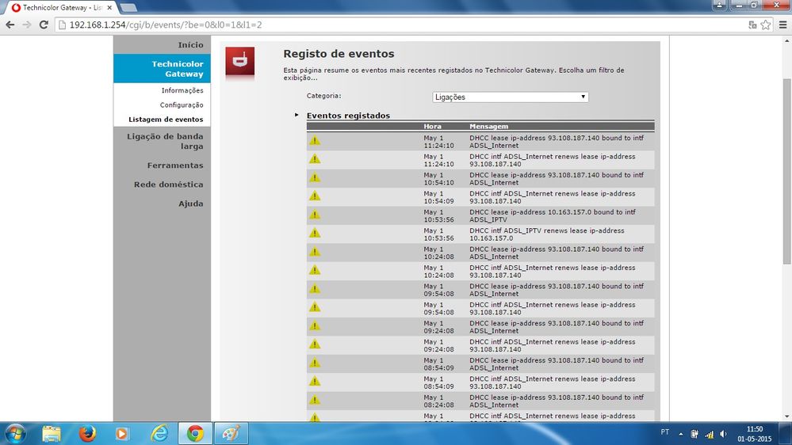Collapse the Eventos registados section arrow
Image resolution: width=792 pixels, height=445 pixels.
click(x=297, y=115)
